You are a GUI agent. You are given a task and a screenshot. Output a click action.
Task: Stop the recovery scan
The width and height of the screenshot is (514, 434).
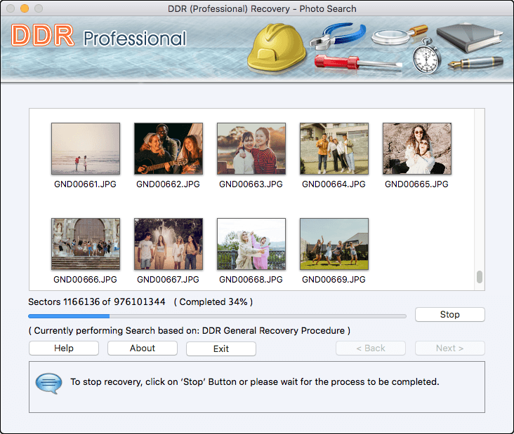tap(449, 315)
